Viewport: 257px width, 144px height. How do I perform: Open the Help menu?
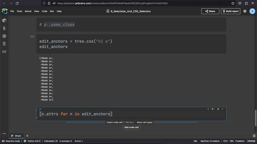[59, 11]
